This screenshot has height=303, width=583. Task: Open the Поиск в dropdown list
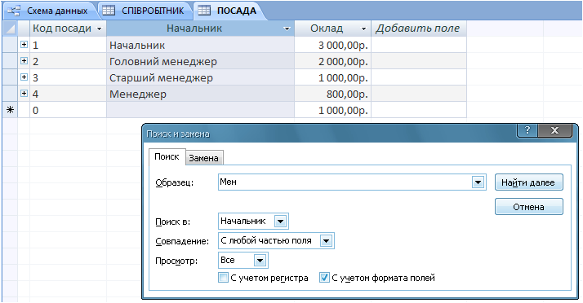(x=280, y=222)
